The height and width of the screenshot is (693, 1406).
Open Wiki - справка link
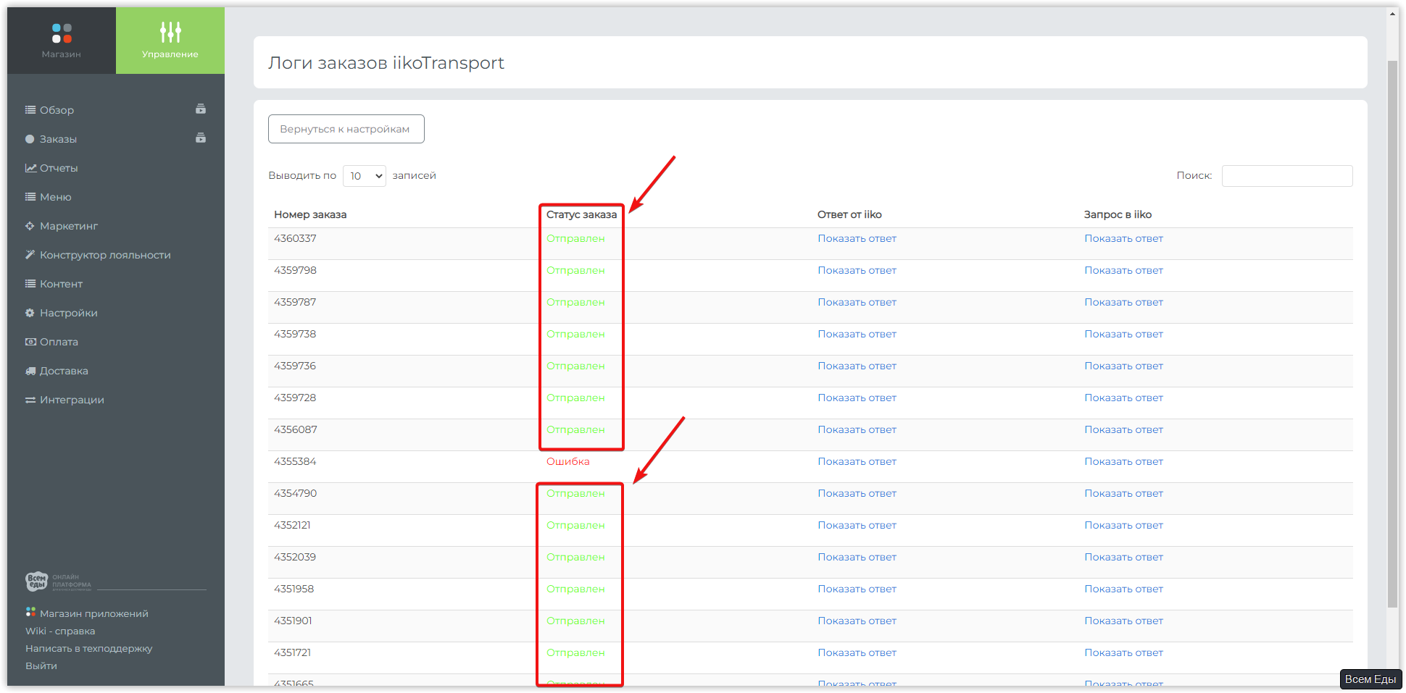(x=60, y=631)
